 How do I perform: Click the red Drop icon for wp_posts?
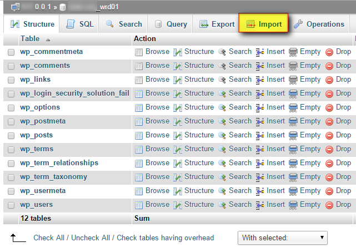pos(329,135)
